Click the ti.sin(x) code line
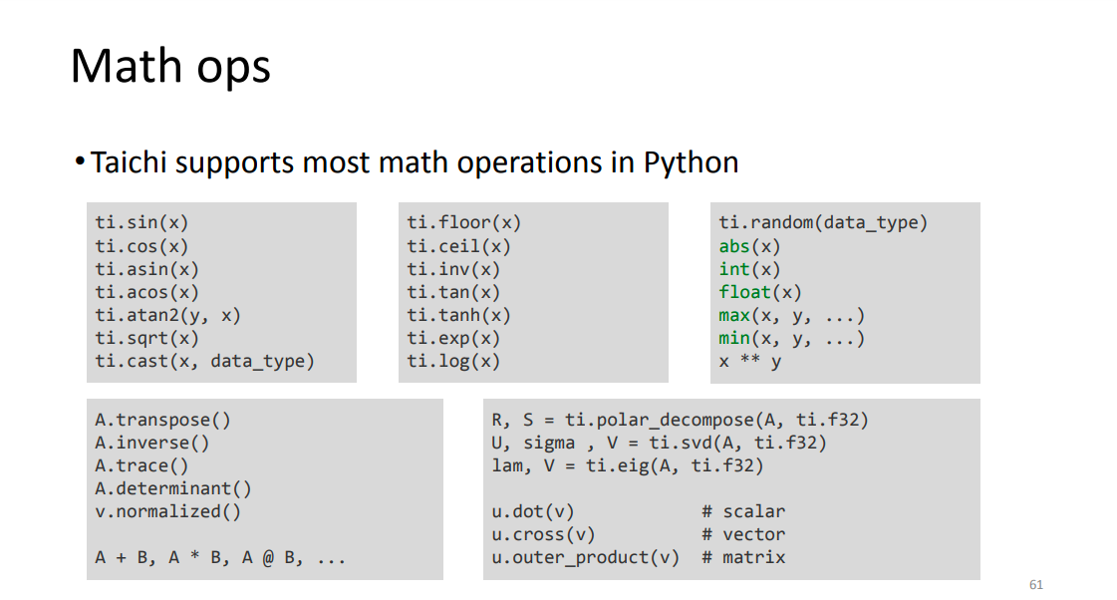Image resolution: width=1117 pixels, height=600 pixels. [x=141, y=223]
